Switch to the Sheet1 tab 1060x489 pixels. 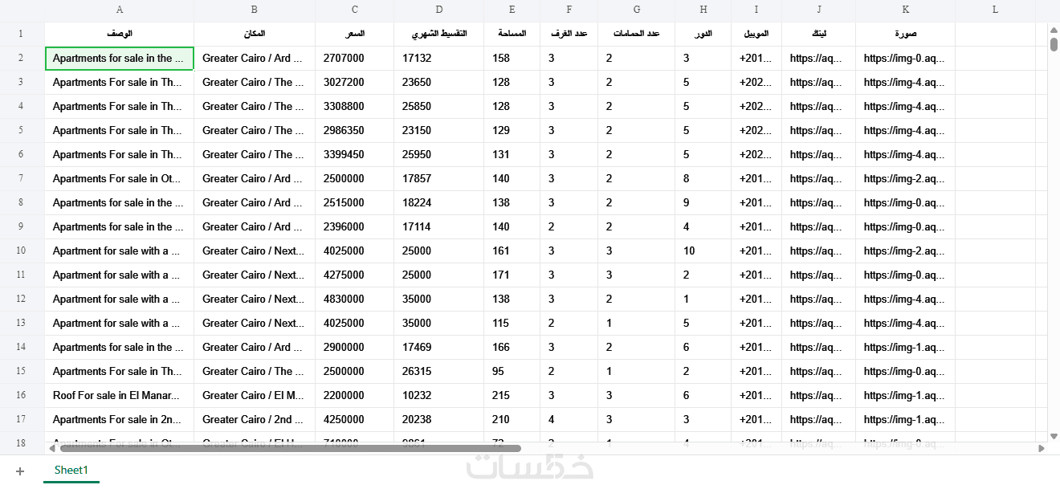point(71,471)
